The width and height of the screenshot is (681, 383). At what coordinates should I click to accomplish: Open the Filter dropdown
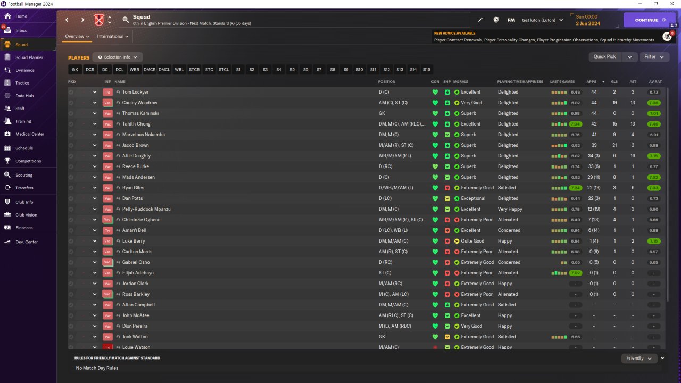point(654,56)
